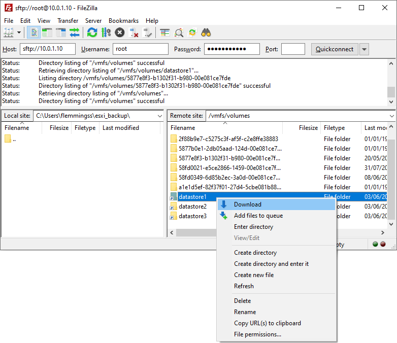Viewport: 397px width, 343px height.
Task: Choose Create new file
Action: (277, 275)
